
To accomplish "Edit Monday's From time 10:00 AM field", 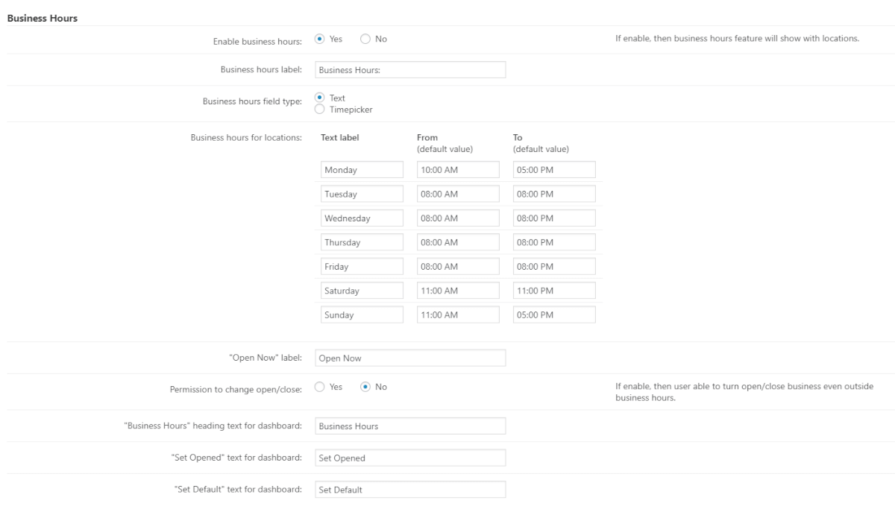I will coord(458,170).
